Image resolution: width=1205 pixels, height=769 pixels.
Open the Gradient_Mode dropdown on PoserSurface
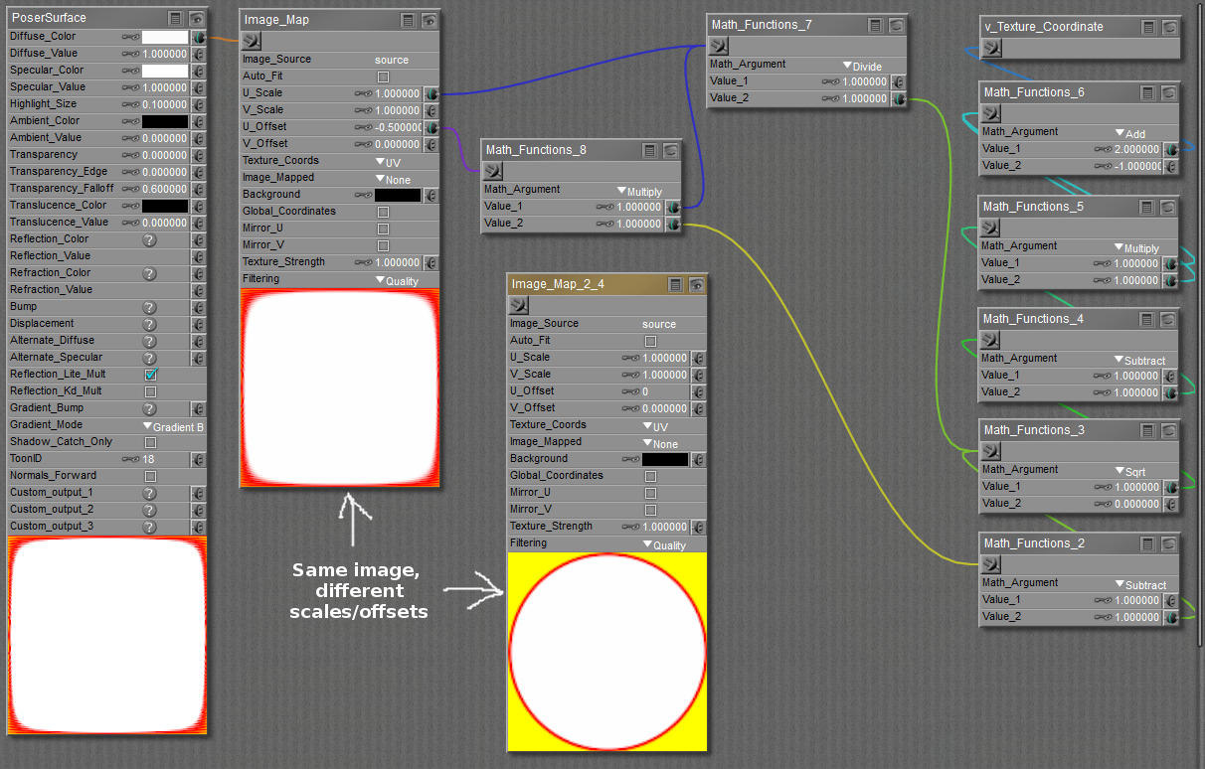coord(173,426)
